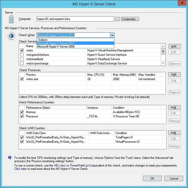Select the 2000 max memory value

pos(116,79)
